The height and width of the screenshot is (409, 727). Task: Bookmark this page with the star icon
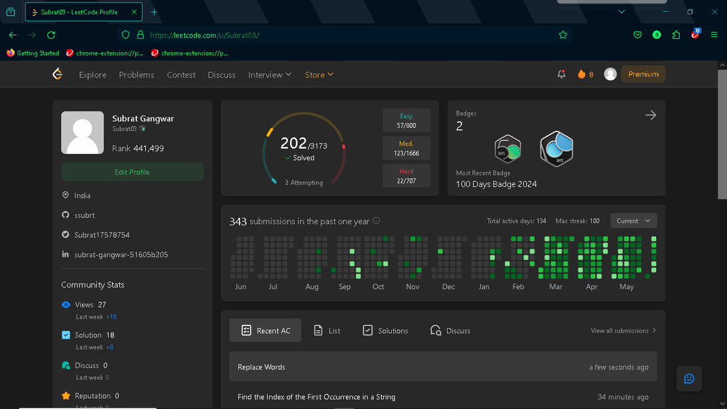pyautogui.click(x=563, y=35)
